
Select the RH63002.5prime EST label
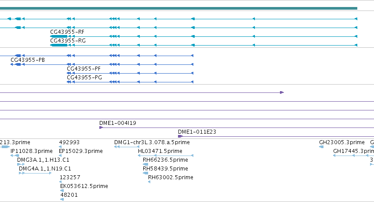tap(171, 177)
